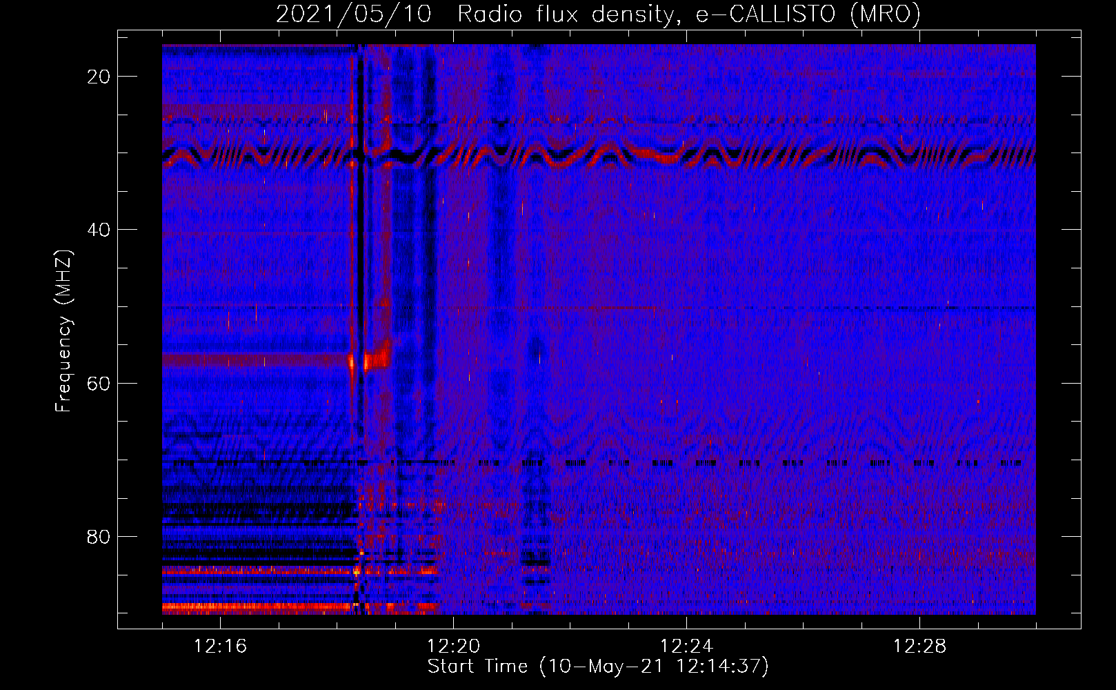Click the "Frequency (MHZ)" axis label
The image size is (1116, 690).
[x=63, y=331]
